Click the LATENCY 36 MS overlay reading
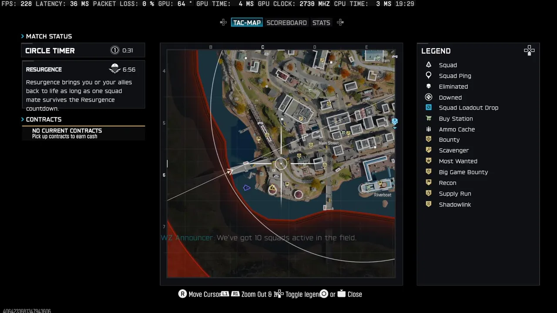557x313 pixels. point(62,4)
